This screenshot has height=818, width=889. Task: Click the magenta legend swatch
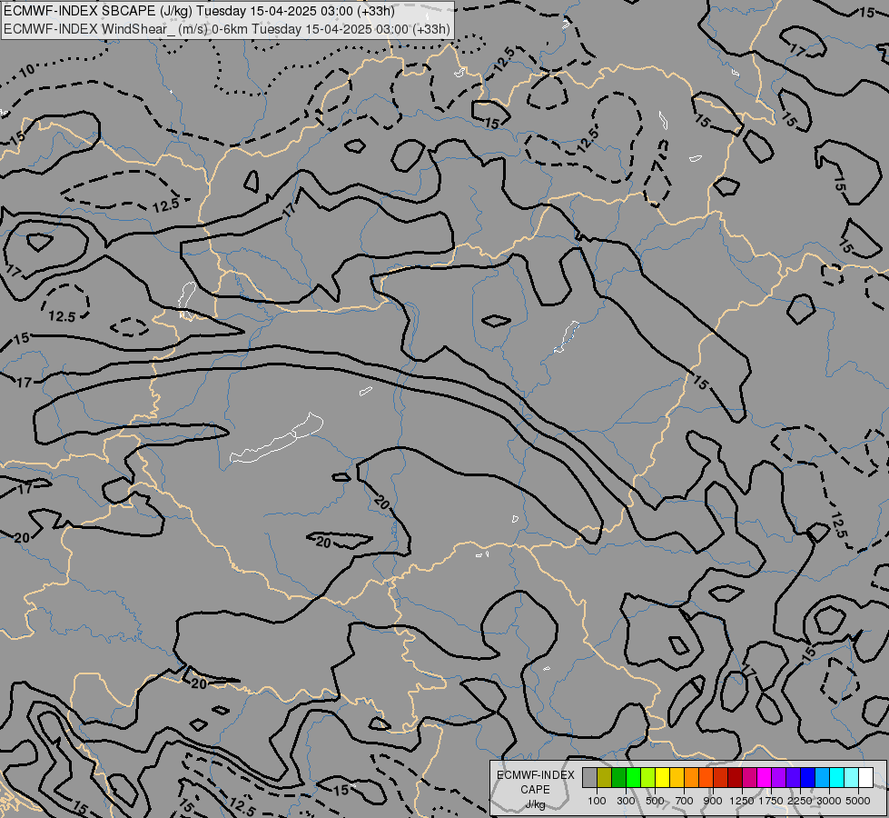pyautogui.click(x=765, y=778)
